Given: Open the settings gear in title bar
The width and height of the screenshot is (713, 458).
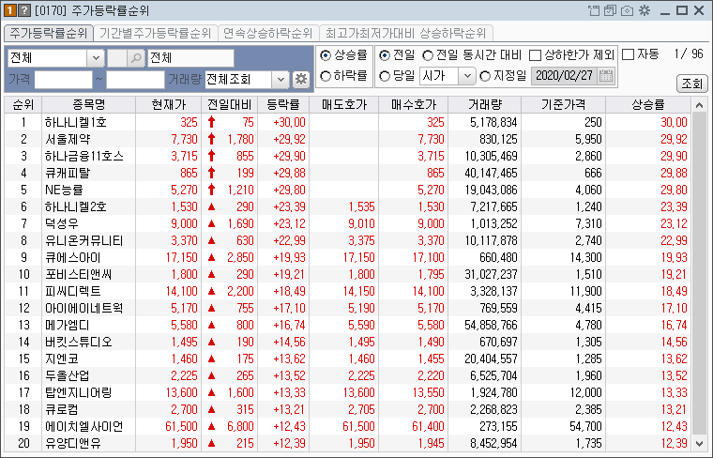Looking at the screenshot, I should click(645, 10).
